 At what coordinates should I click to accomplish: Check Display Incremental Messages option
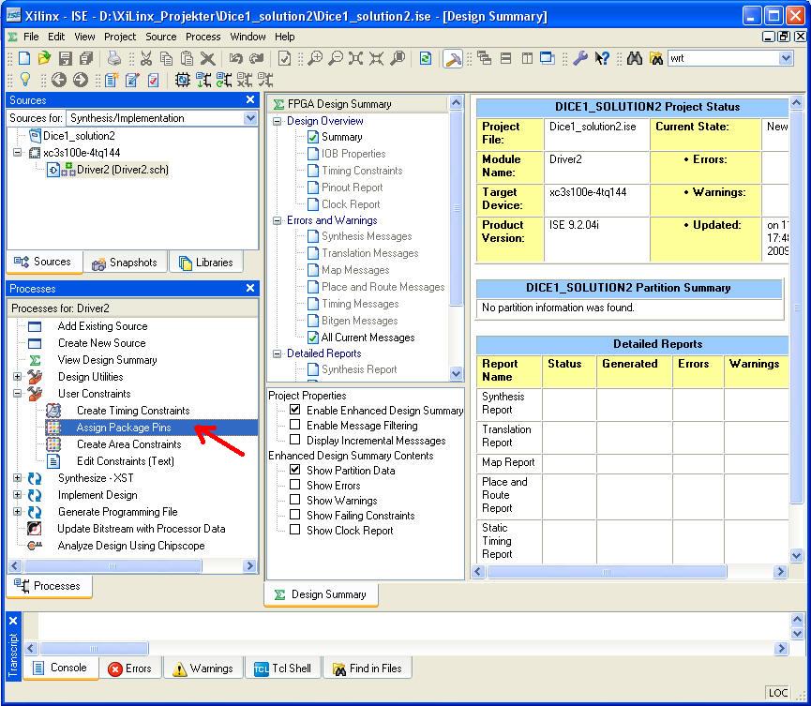294,440
